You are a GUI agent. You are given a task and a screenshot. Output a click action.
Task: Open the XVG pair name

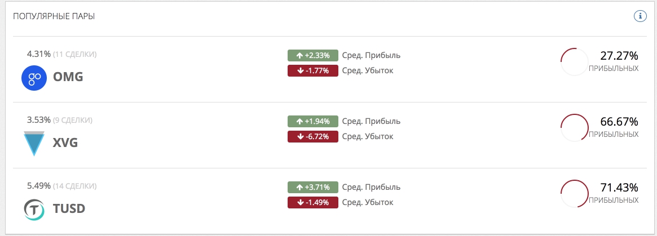(x=65, y=143)
